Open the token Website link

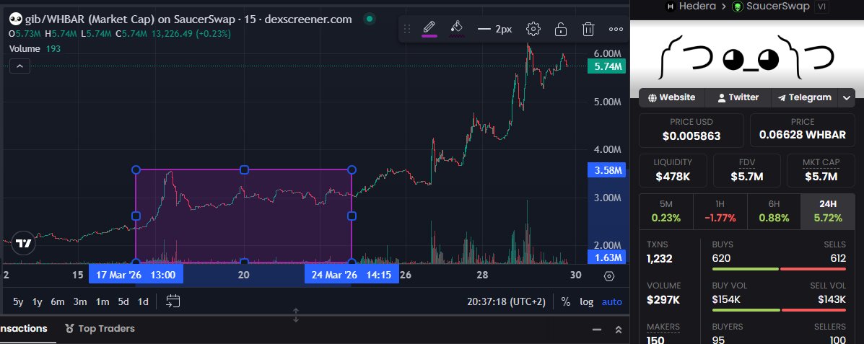(671, 98)
